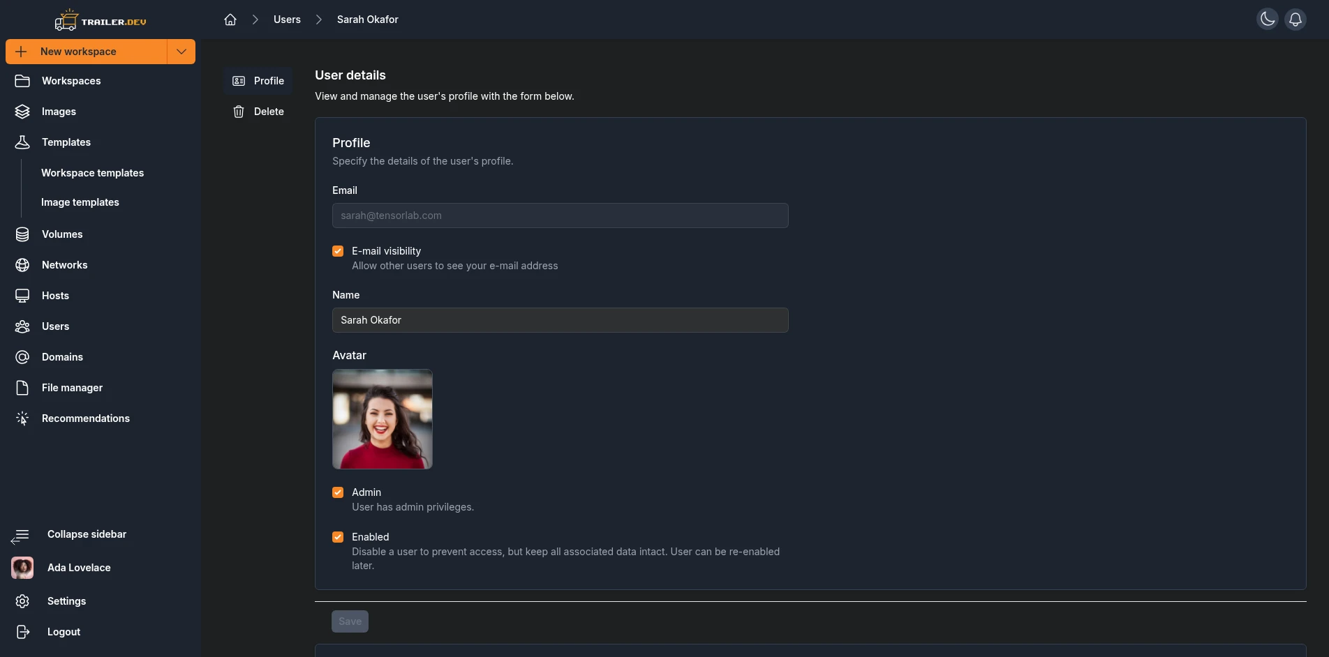1329x657 pixels.
Task: Click the Name input field
Action: point(560,320)
